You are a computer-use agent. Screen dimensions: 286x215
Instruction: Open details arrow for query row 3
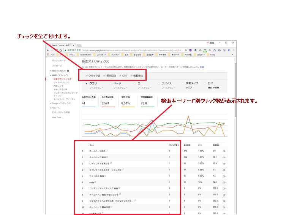[x=224, y=164]
